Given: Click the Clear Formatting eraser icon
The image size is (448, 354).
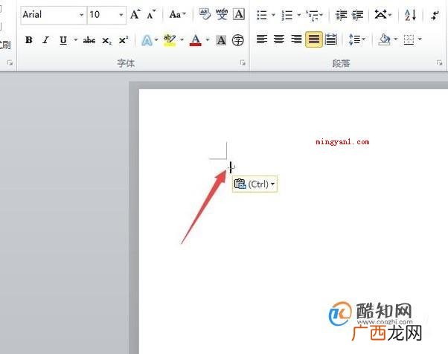Looking at the screenshot, I should [x=205, y=14].
